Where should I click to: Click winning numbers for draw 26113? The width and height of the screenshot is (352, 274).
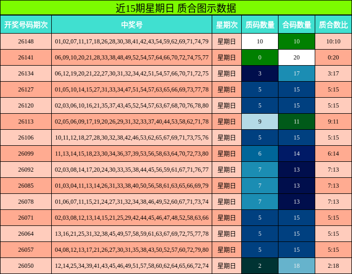coord(132,121)
